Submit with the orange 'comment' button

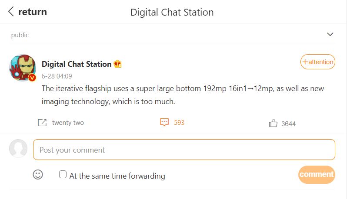coord(317,175)
